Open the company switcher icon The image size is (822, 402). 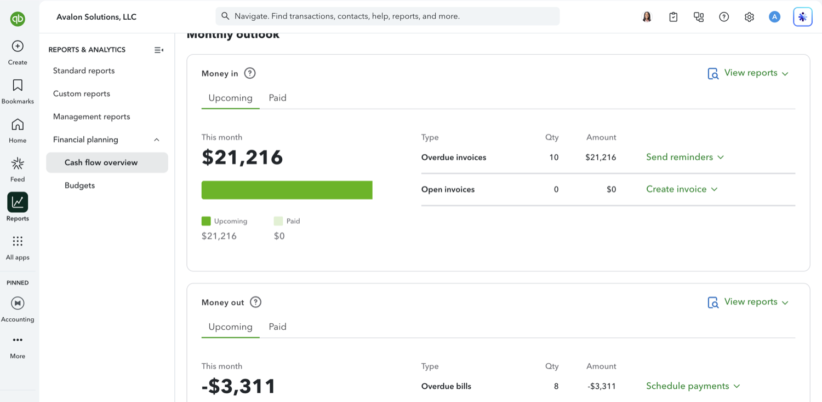click(x=699, y=17)
